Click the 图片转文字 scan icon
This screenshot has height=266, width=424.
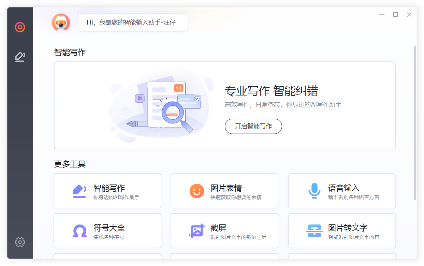[314, 231]
